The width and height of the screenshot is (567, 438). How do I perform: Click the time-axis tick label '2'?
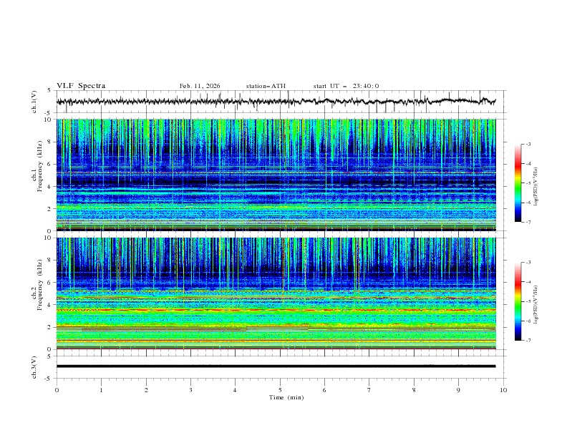click(x=146, y=390)
